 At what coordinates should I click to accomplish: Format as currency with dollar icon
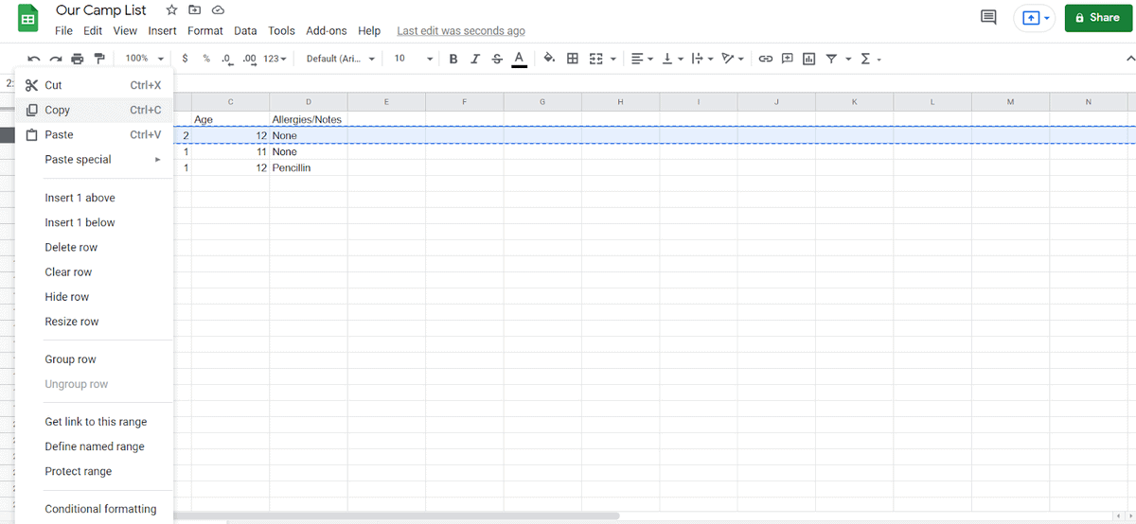click(x=185, y=59)
